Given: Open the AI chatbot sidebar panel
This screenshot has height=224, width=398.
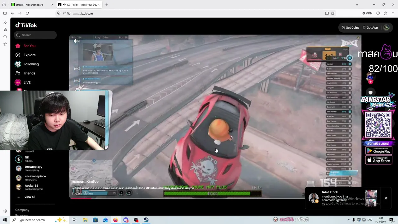Looking at the screenshot, I should pos(5,22).
